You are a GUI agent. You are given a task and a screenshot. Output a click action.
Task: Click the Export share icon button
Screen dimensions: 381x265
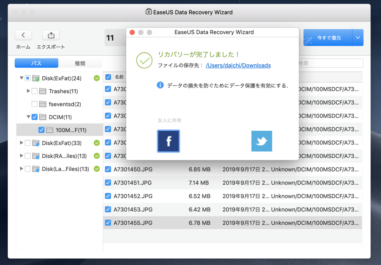pyautogui.click(x=51, y=35)
